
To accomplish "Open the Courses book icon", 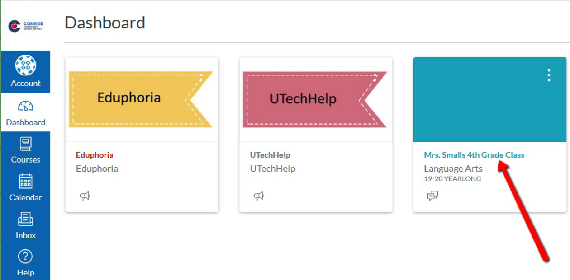I will click(x=26, y=144).
